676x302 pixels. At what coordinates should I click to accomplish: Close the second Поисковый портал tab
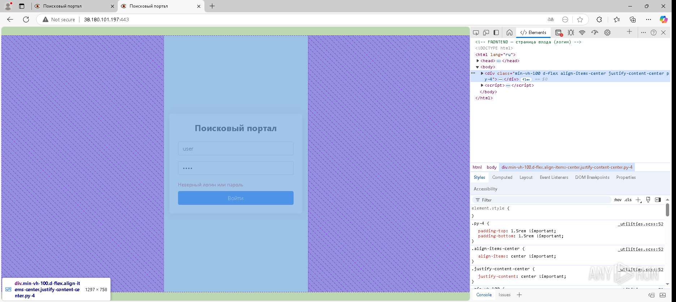pos(199,6)
